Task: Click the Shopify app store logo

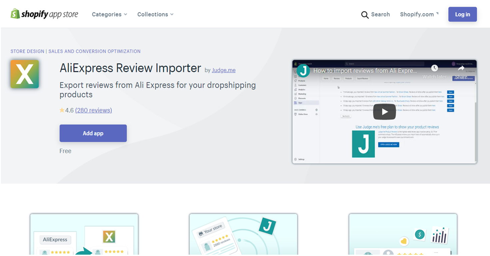Action: point(44,14)
